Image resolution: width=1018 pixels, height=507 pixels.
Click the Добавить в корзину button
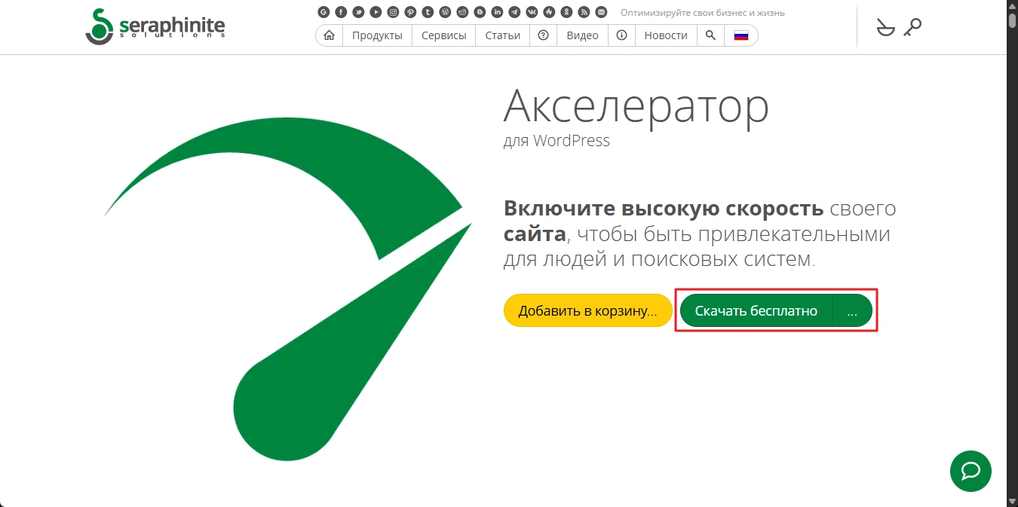(587, 311)
